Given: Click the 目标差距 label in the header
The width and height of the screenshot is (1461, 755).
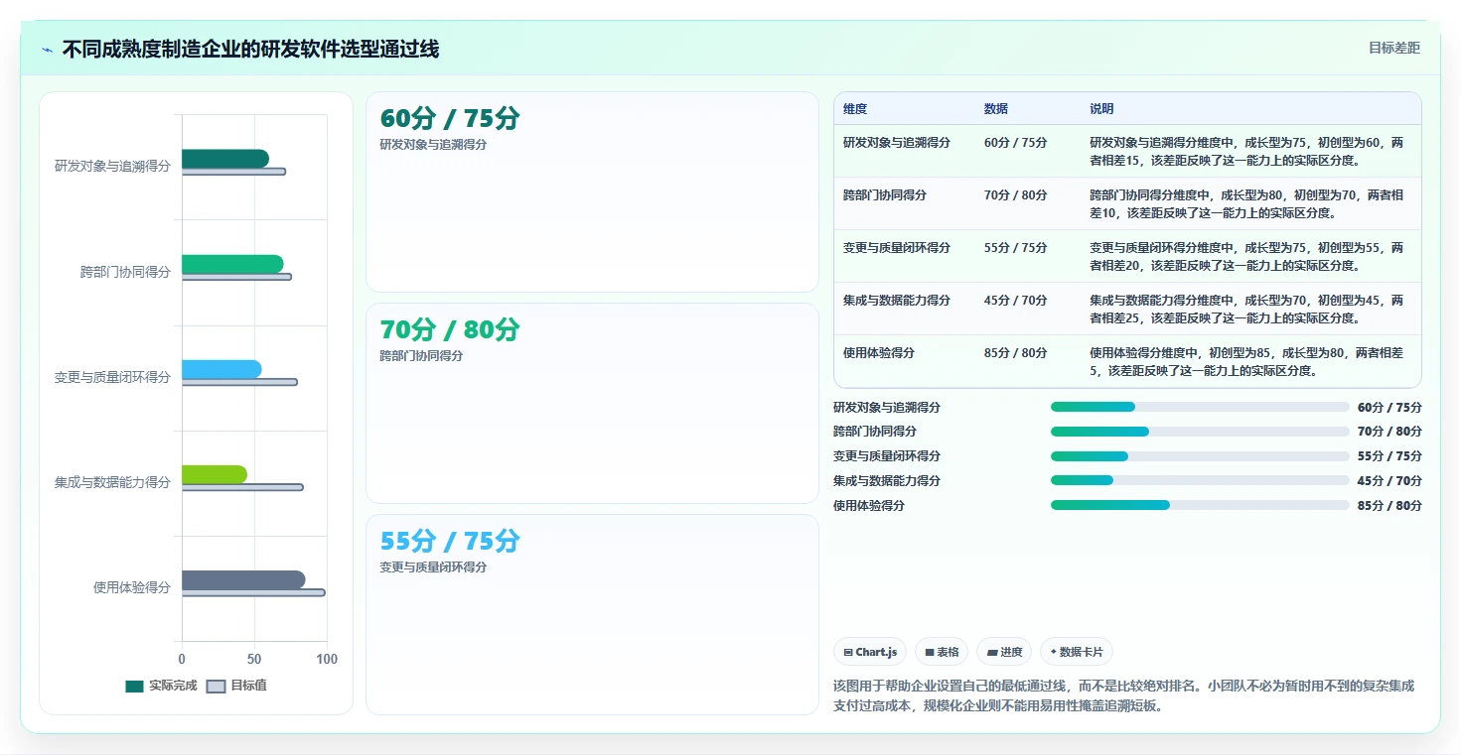Looking at the screenshot, I should (1393, 48).
